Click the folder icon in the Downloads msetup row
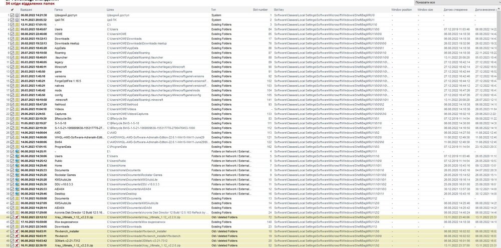This screenshot has width=501, height=248. tap(17, 43)
